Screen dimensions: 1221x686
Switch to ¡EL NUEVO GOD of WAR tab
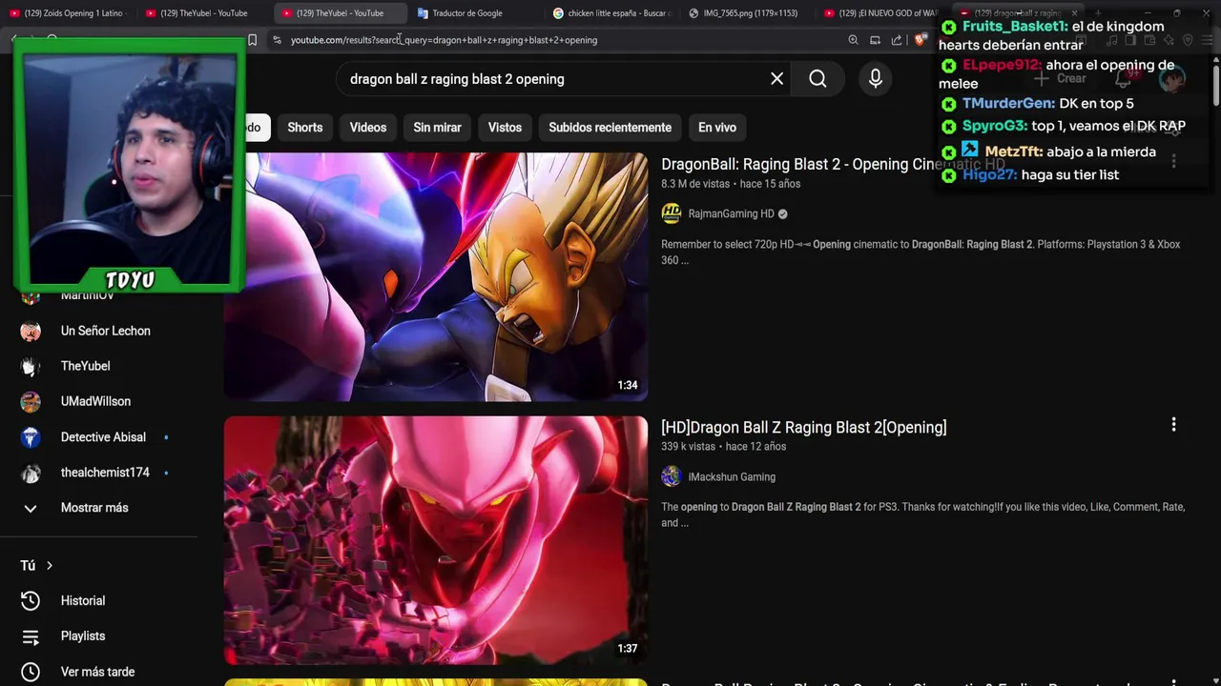(882, 13)
